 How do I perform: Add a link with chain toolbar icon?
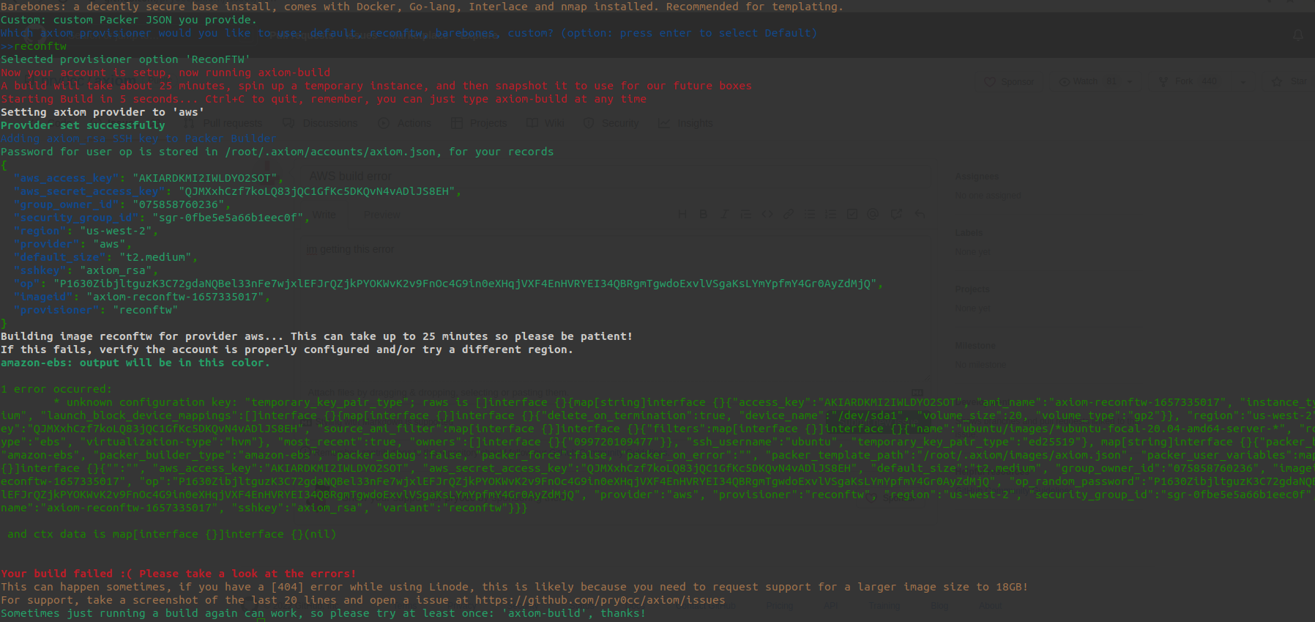788,214
